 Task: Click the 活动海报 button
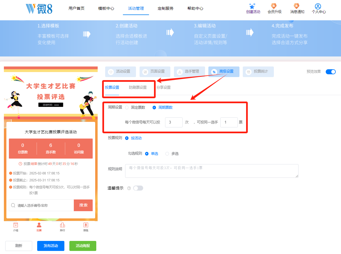[x=83, y=246]
